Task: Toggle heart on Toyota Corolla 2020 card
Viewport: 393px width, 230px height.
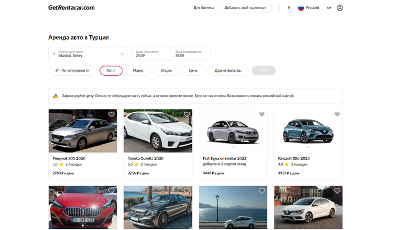Action: [186, 114]
